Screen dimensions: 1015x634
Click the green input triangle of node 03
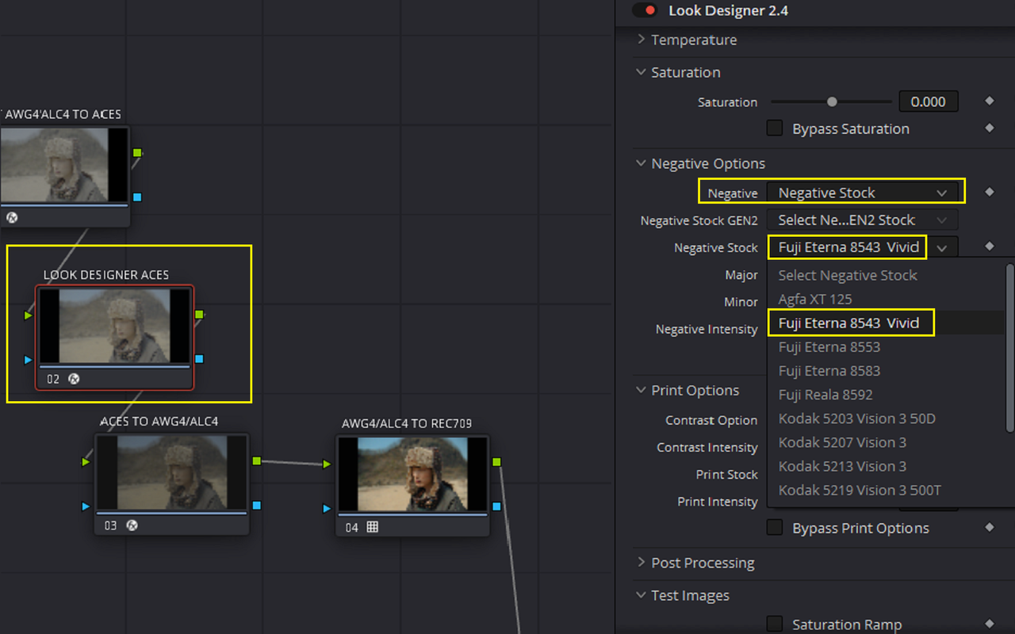86,461
